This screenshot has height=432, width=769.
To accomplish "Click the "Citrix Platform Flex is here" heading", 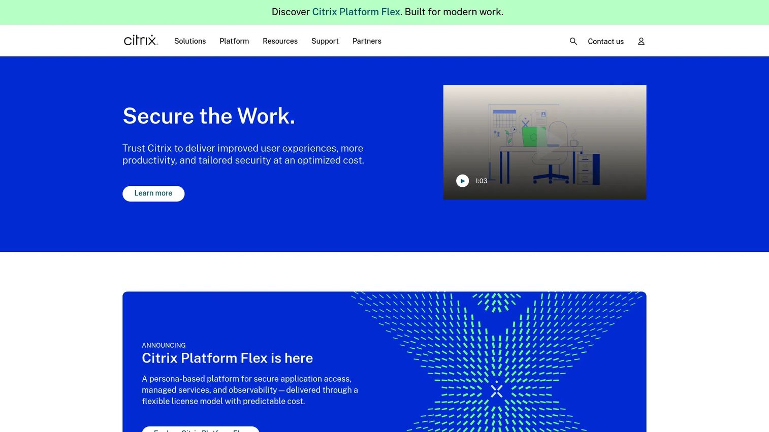I will click(x=227, y=358).
